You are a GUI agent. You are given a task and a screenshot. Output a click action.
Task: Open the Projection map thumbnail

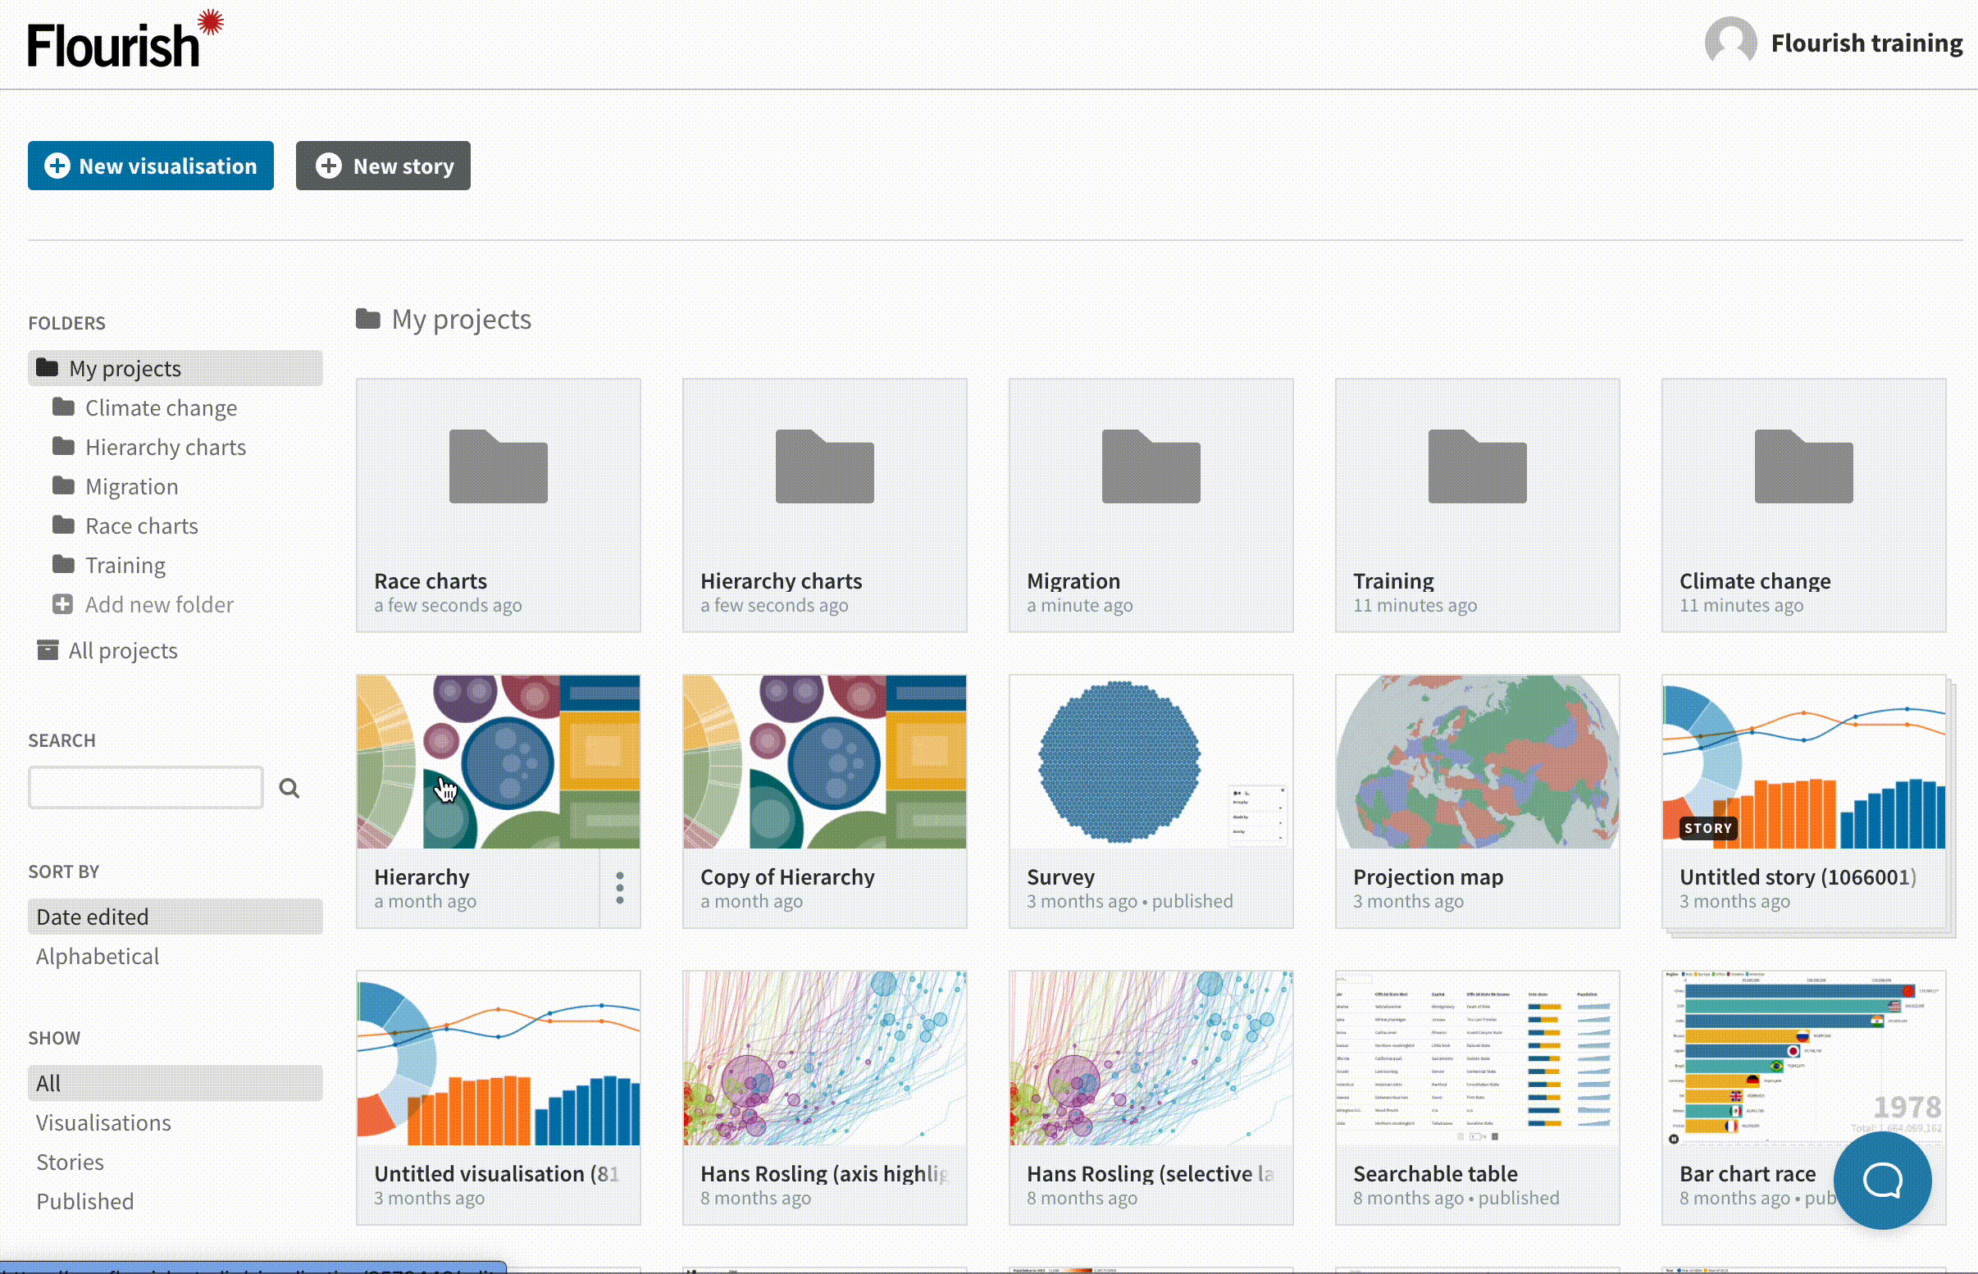tap(1478, 762)
